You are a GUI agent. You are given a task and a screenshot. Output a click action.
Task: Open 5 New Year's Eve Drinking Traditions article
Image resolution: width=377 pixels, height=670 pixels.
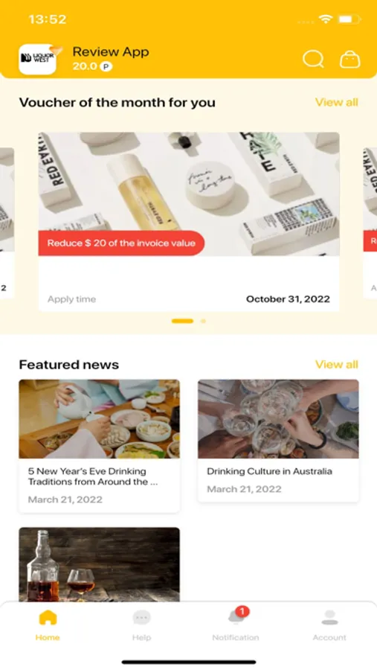[99, 446]
